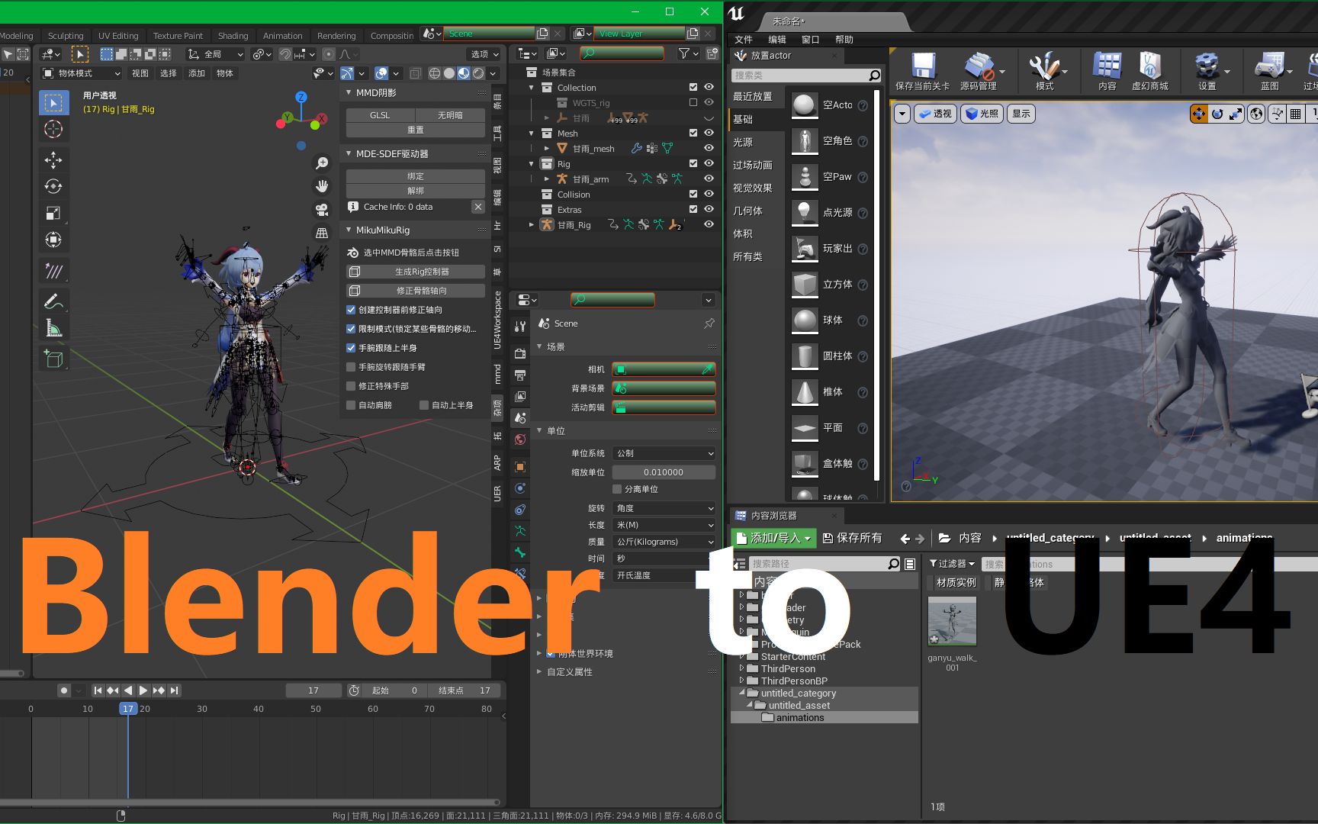
Task: Click the viewport Zoom magnifier icon
Action: 323,163
